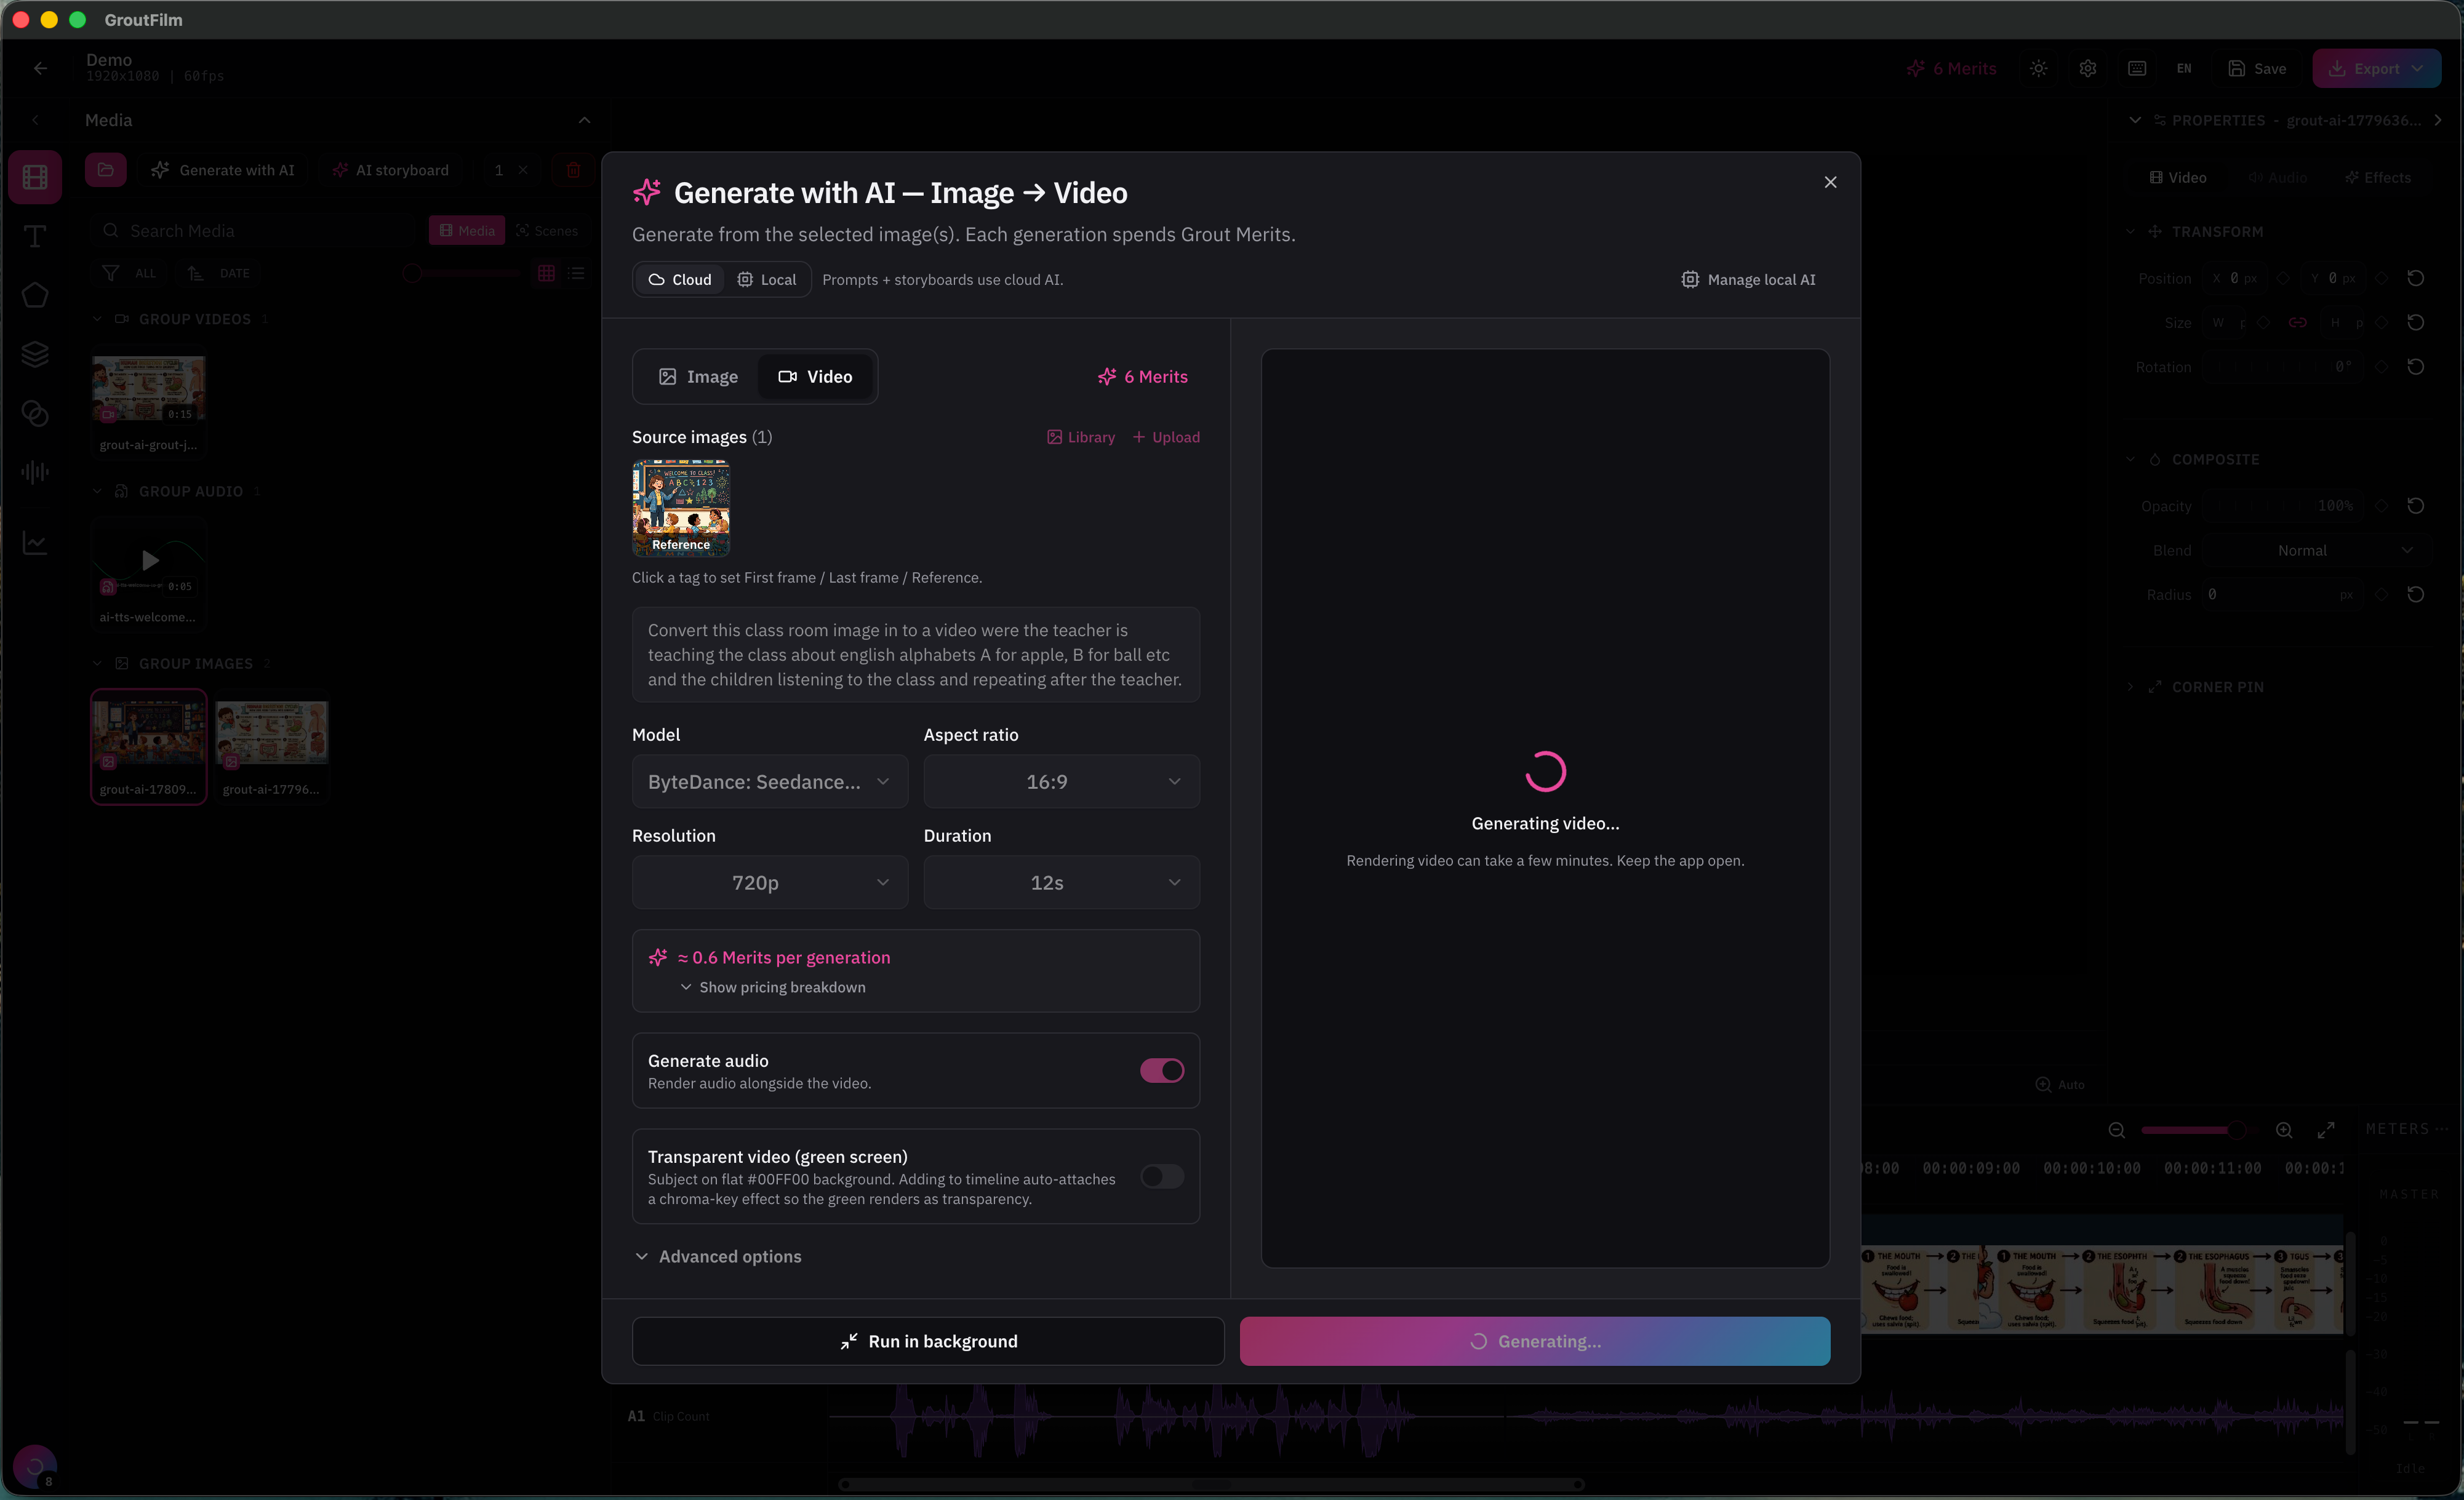Open the audio waveform sidebar icon
The width and height of the screenshot is (2464, 1500).
click(x=35, y=472)
